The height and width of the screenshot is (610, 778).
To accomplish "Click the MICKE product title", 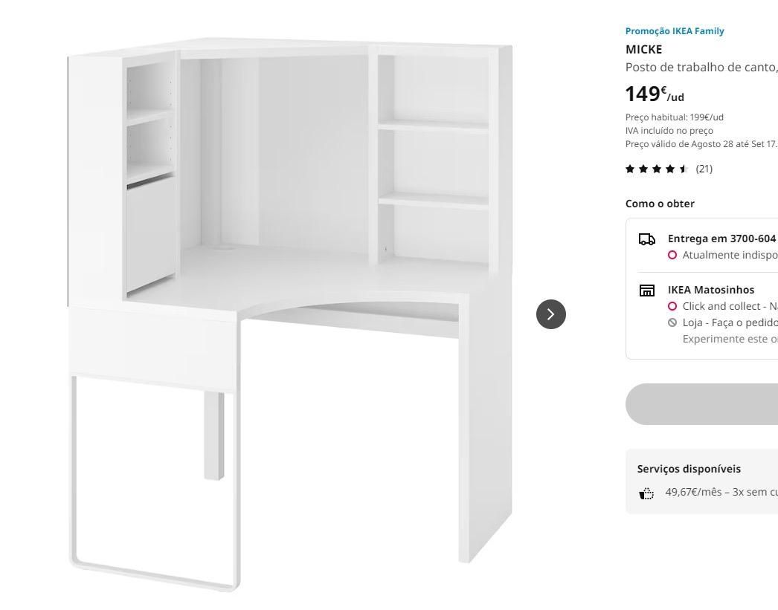I will tap(643, 50).
